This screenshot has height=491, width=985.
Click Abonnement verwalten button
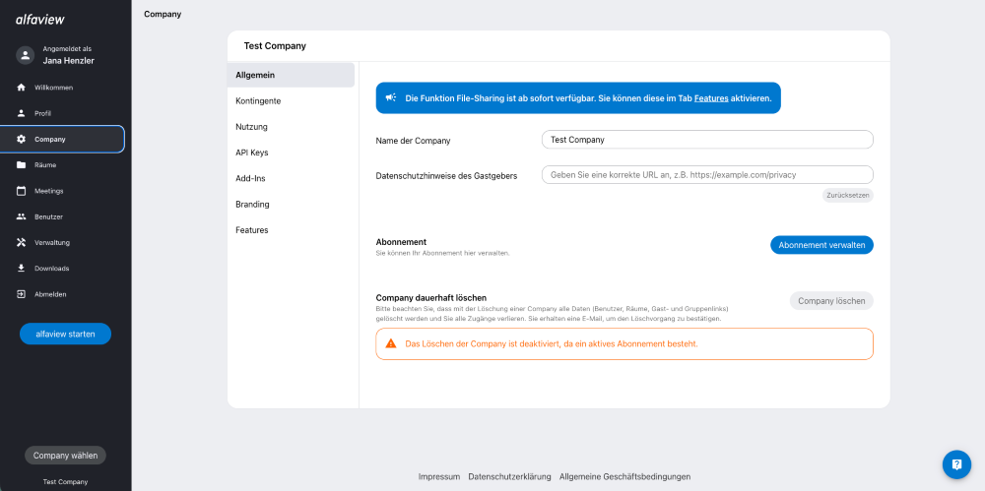click(821, 245)
